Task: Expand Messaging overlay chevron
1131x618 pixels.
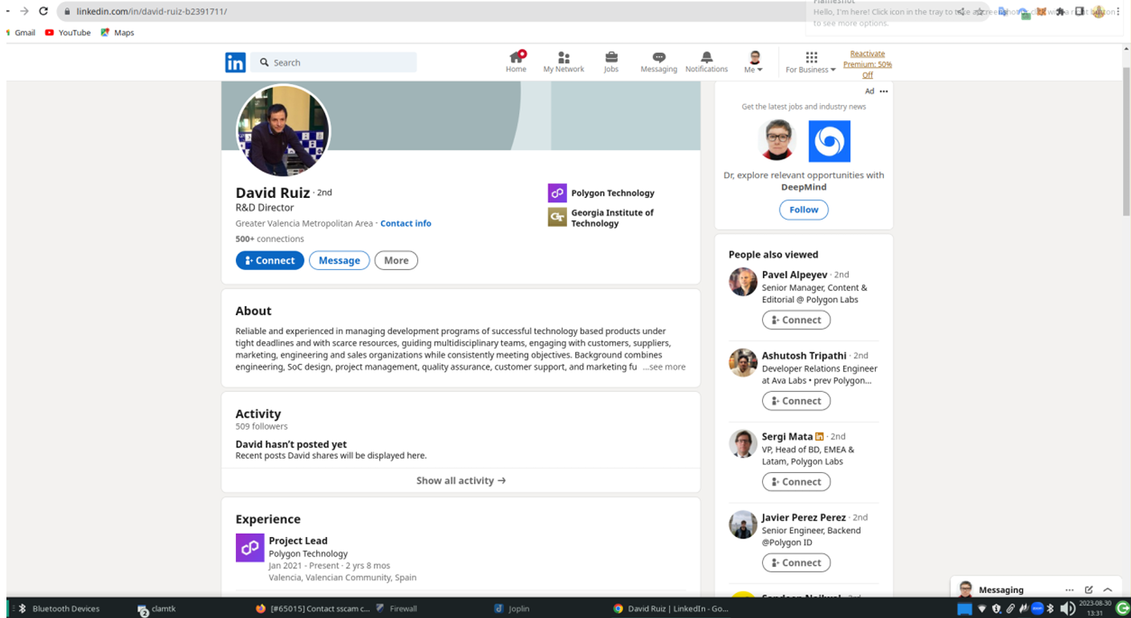Action: pyautogui.click(x=1108, y=590)
